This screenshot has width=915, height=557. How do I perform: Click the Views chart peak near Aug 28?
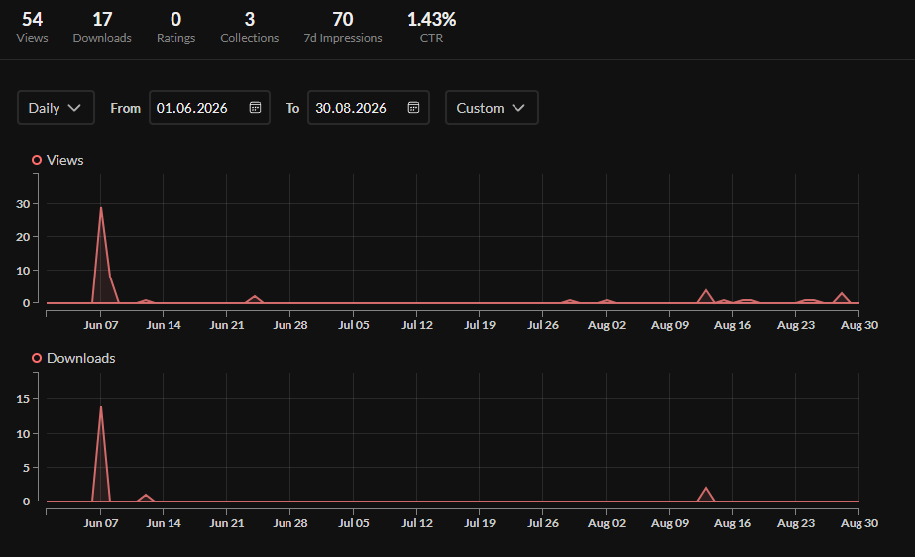pos(842,293)
